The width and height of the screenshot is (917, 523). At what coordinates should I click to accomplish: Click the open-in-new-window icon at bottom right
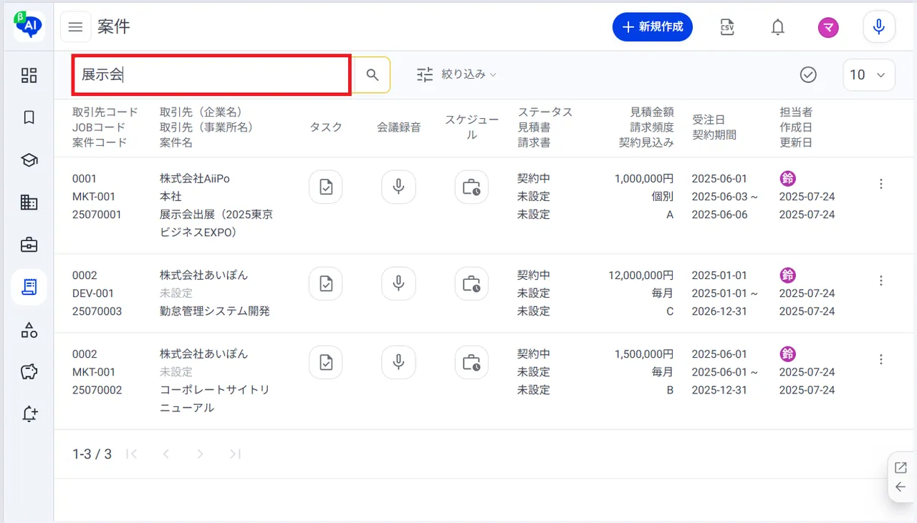click(x=901, y=468)
